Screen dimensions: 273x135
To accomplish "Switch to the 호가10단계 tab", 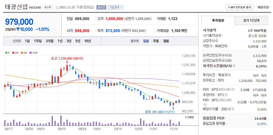I will point(251,20).
